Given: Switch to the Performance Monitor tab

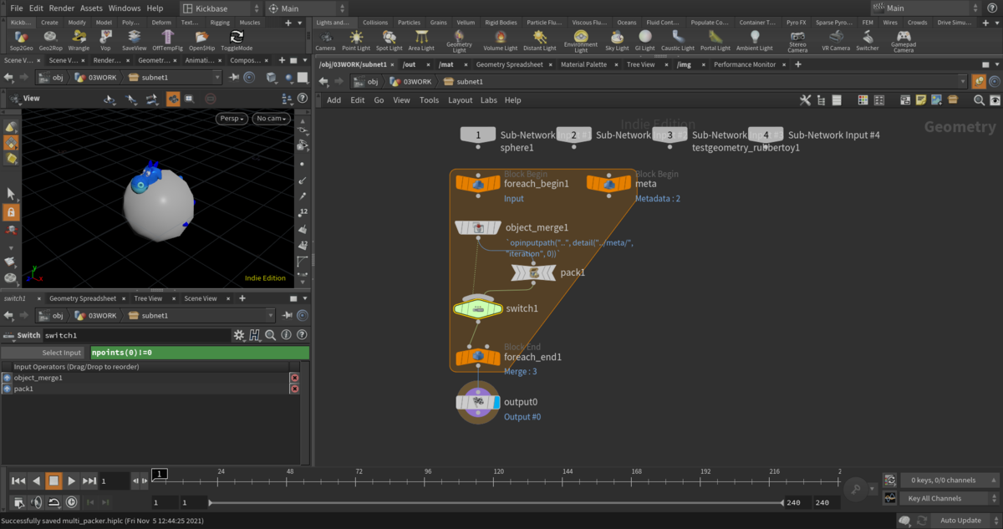Looking at the screenshot, I should (x=745, y=64).
